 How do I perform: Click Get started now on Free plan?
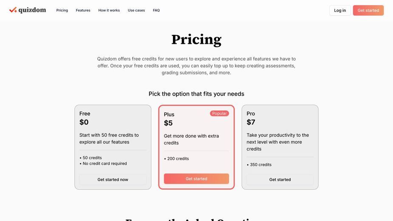point(113,180)
